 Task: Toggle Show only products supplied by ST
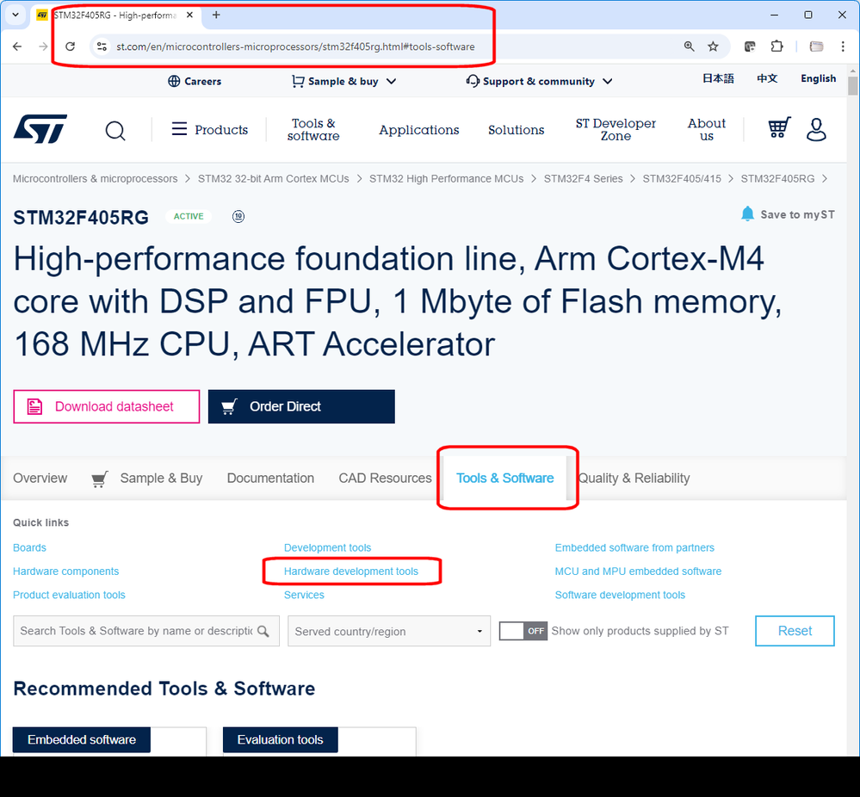click(523, 632)
